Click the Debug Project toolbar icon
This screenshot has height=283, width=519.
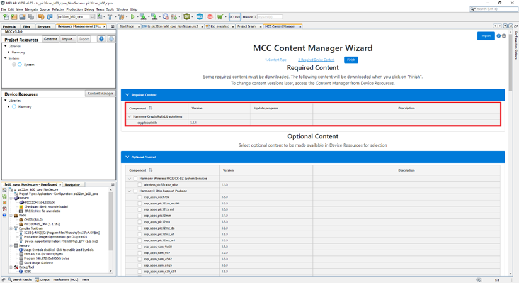pyautogui.click(x=174, y=17)
